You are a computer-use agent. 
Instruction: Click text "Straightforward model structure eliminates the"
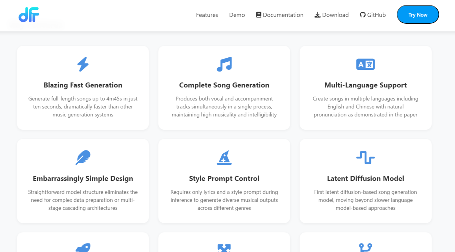point(83,192)
